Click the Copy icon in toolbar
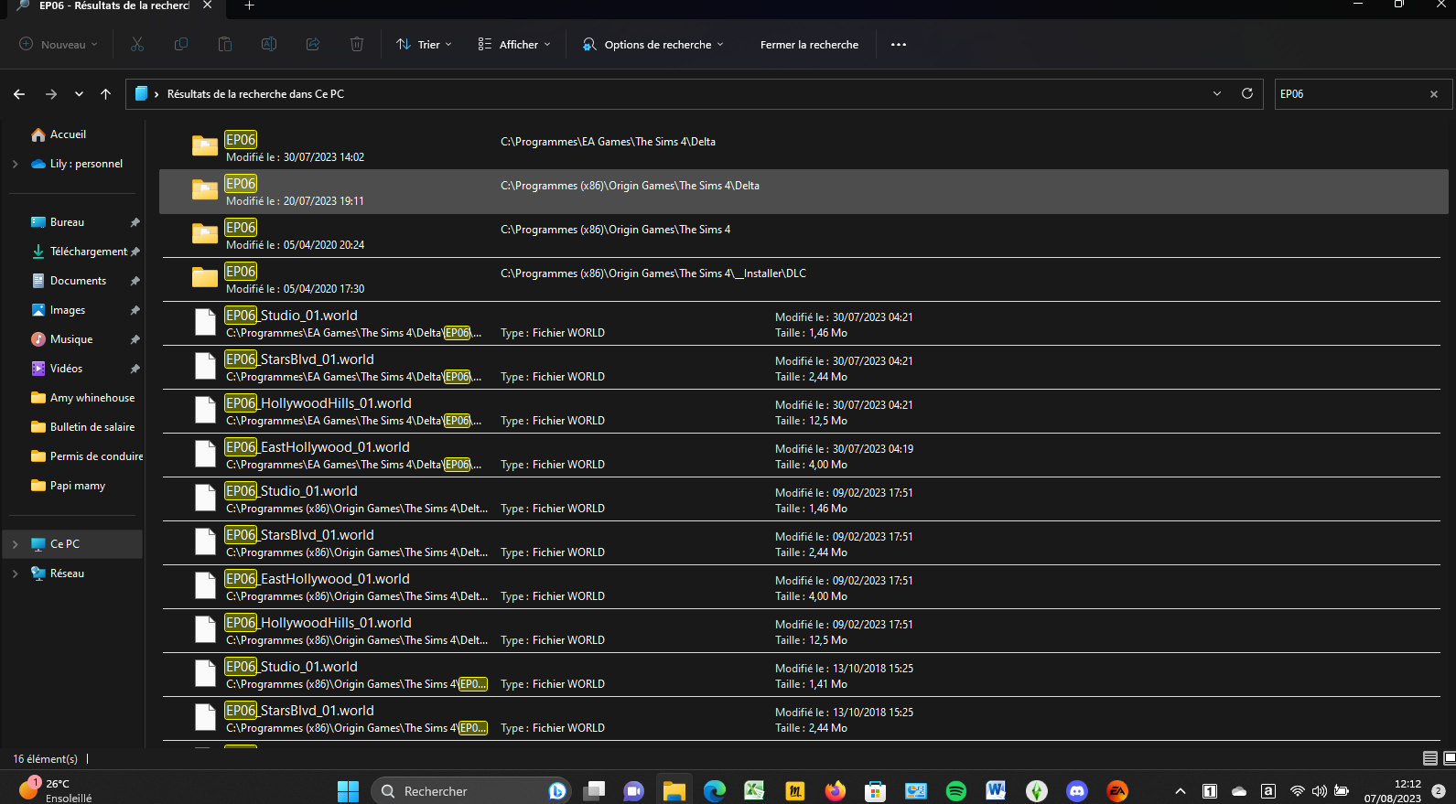 click(181, 44)
